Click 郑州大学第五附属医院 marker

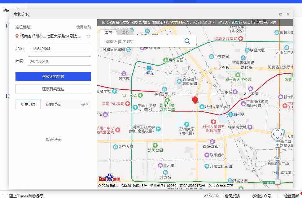coord(213,122)
